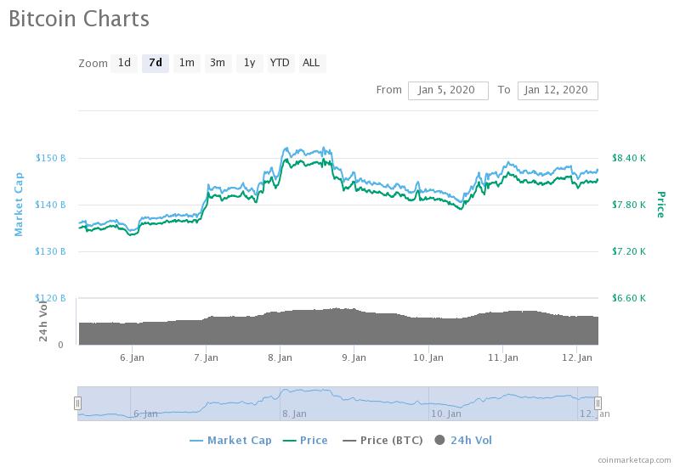Screen dimensions: 680x467
Task: Grab the left navigator range handle
Action: click(x=77, y=403)
